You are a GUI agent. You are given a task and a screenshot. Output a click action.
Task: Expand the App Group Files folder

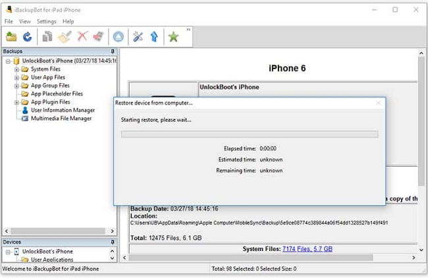(16, 86)
